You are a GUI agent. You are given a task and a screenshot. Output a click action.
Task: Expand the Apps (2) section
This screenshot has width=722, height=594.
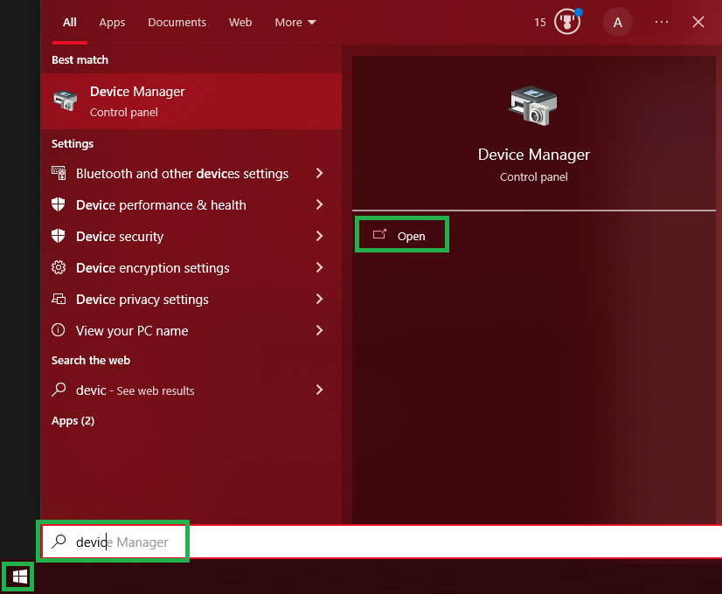[73, 421]
